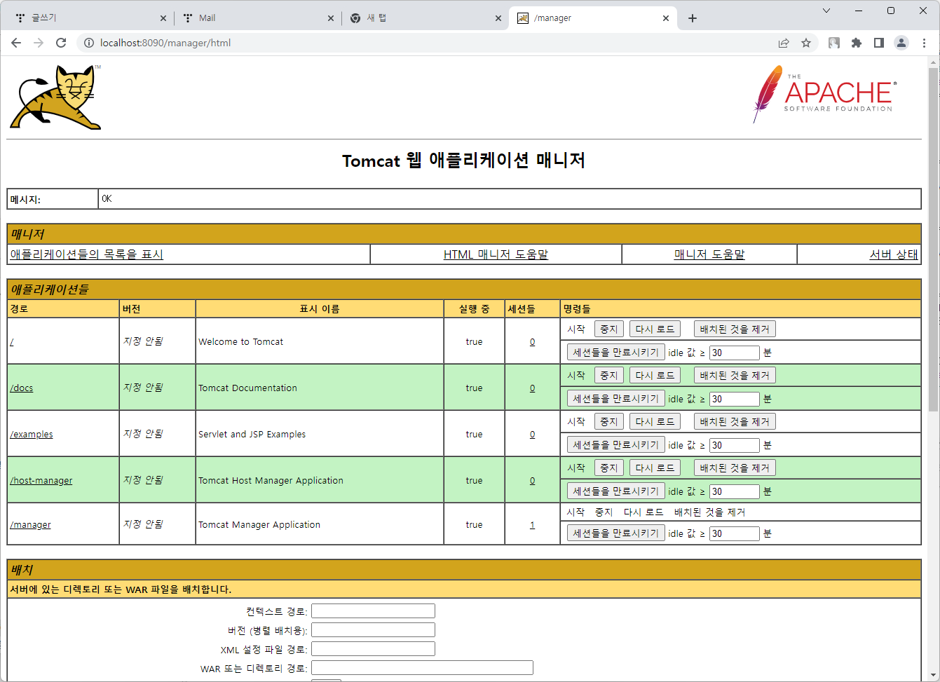Image resolution: width=940 pixels, height=682 pixels.
Task: Click the browser forward arrow
Action: pyautogui.click(x=39, y=43)
